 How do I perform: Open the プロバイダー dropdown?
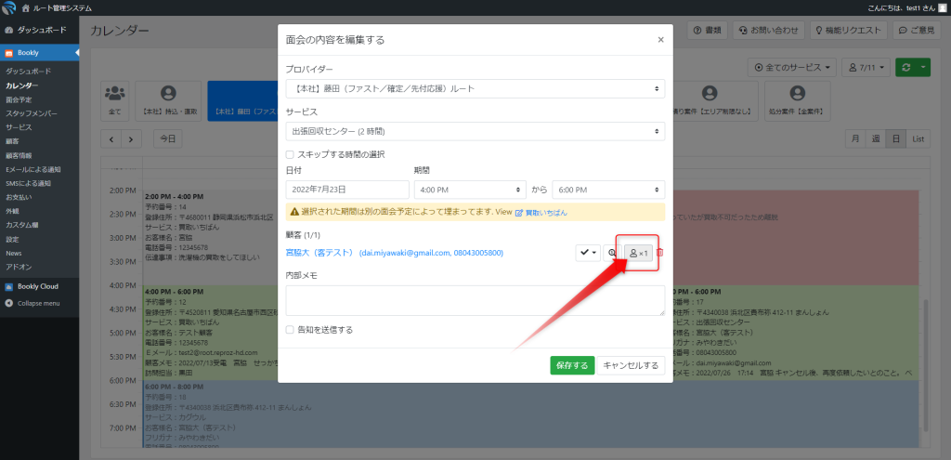[x=475, y=88]
